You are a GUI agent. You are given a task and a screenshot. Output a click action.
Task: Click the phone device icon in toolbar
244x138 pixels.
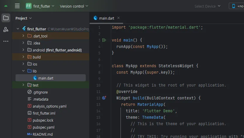pyautogui.click(x=233, y=6)
